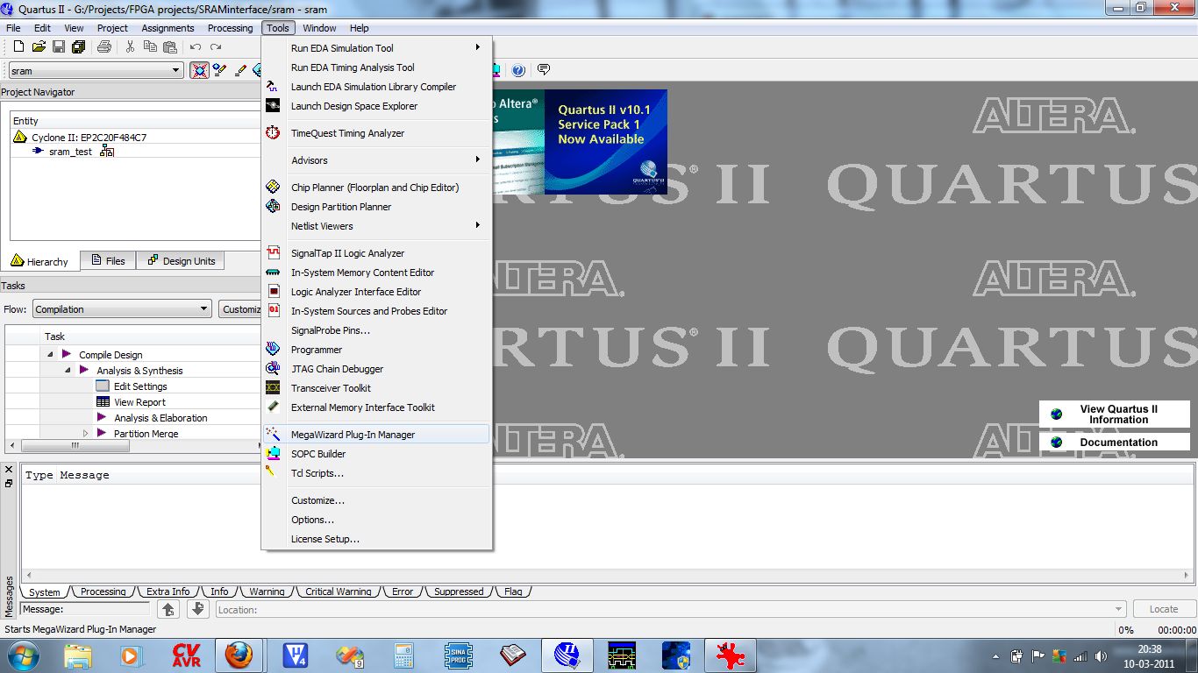The width and height of the screenshot is (1198, 673).
Task: Click View Quartus II Information button
Action: [1115, 414]
